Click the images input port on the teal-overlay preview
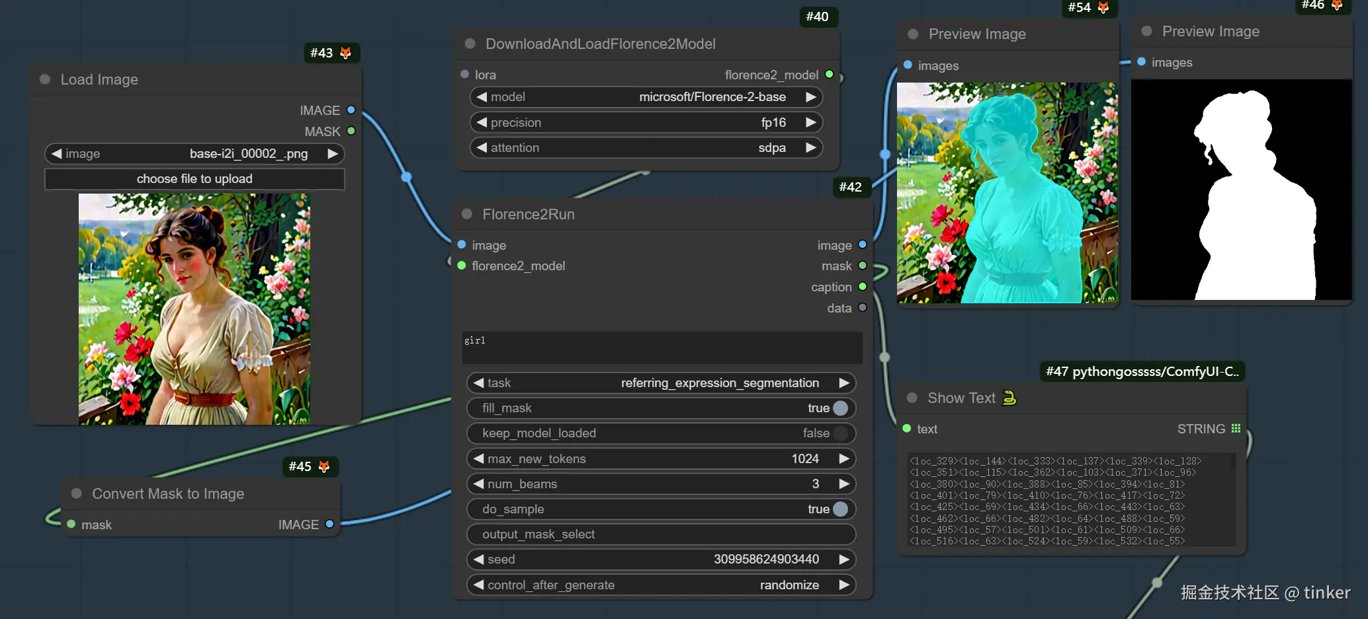This screenshot has height=619, width=1368. [908, 65]
